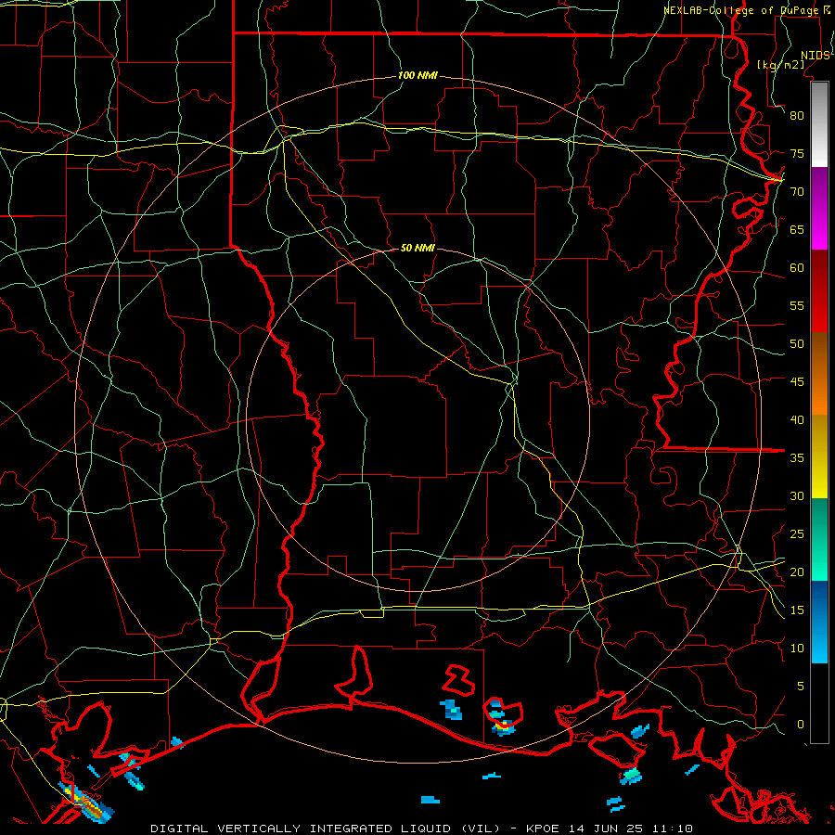Click the scale value 15

coord(797,610)
